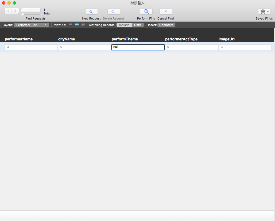275x221 pixels.
Task: Focus the cityName search field
Action: click(84, 47)
